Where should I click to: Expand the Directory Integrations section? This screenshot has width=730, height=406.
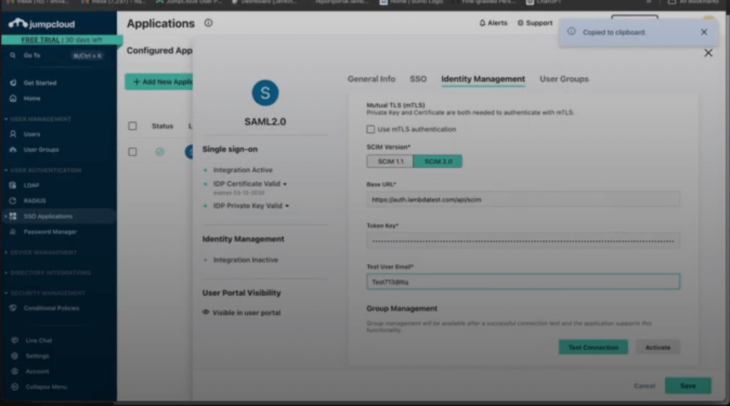(48, 273)
